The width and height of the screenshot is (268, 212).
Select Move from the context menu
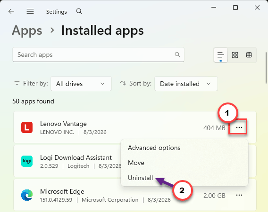[136, 163]
